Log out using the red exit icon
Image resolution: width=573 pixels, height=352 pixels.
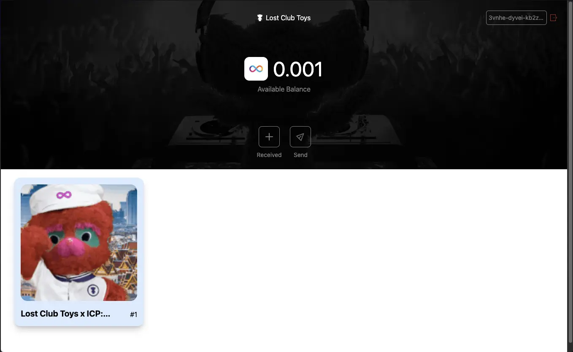click(554, 18)
